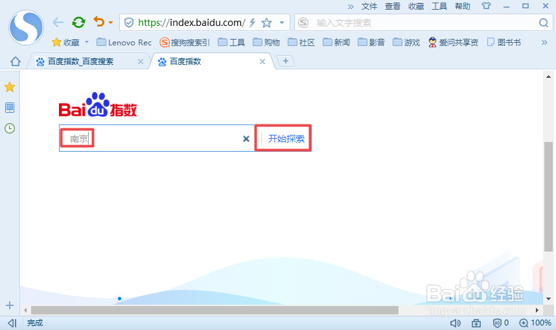Image resolution: width=556 pixels, height=330 pixels.
Task: Toggle the lightning speed mode icon
Action: [253, 23]
